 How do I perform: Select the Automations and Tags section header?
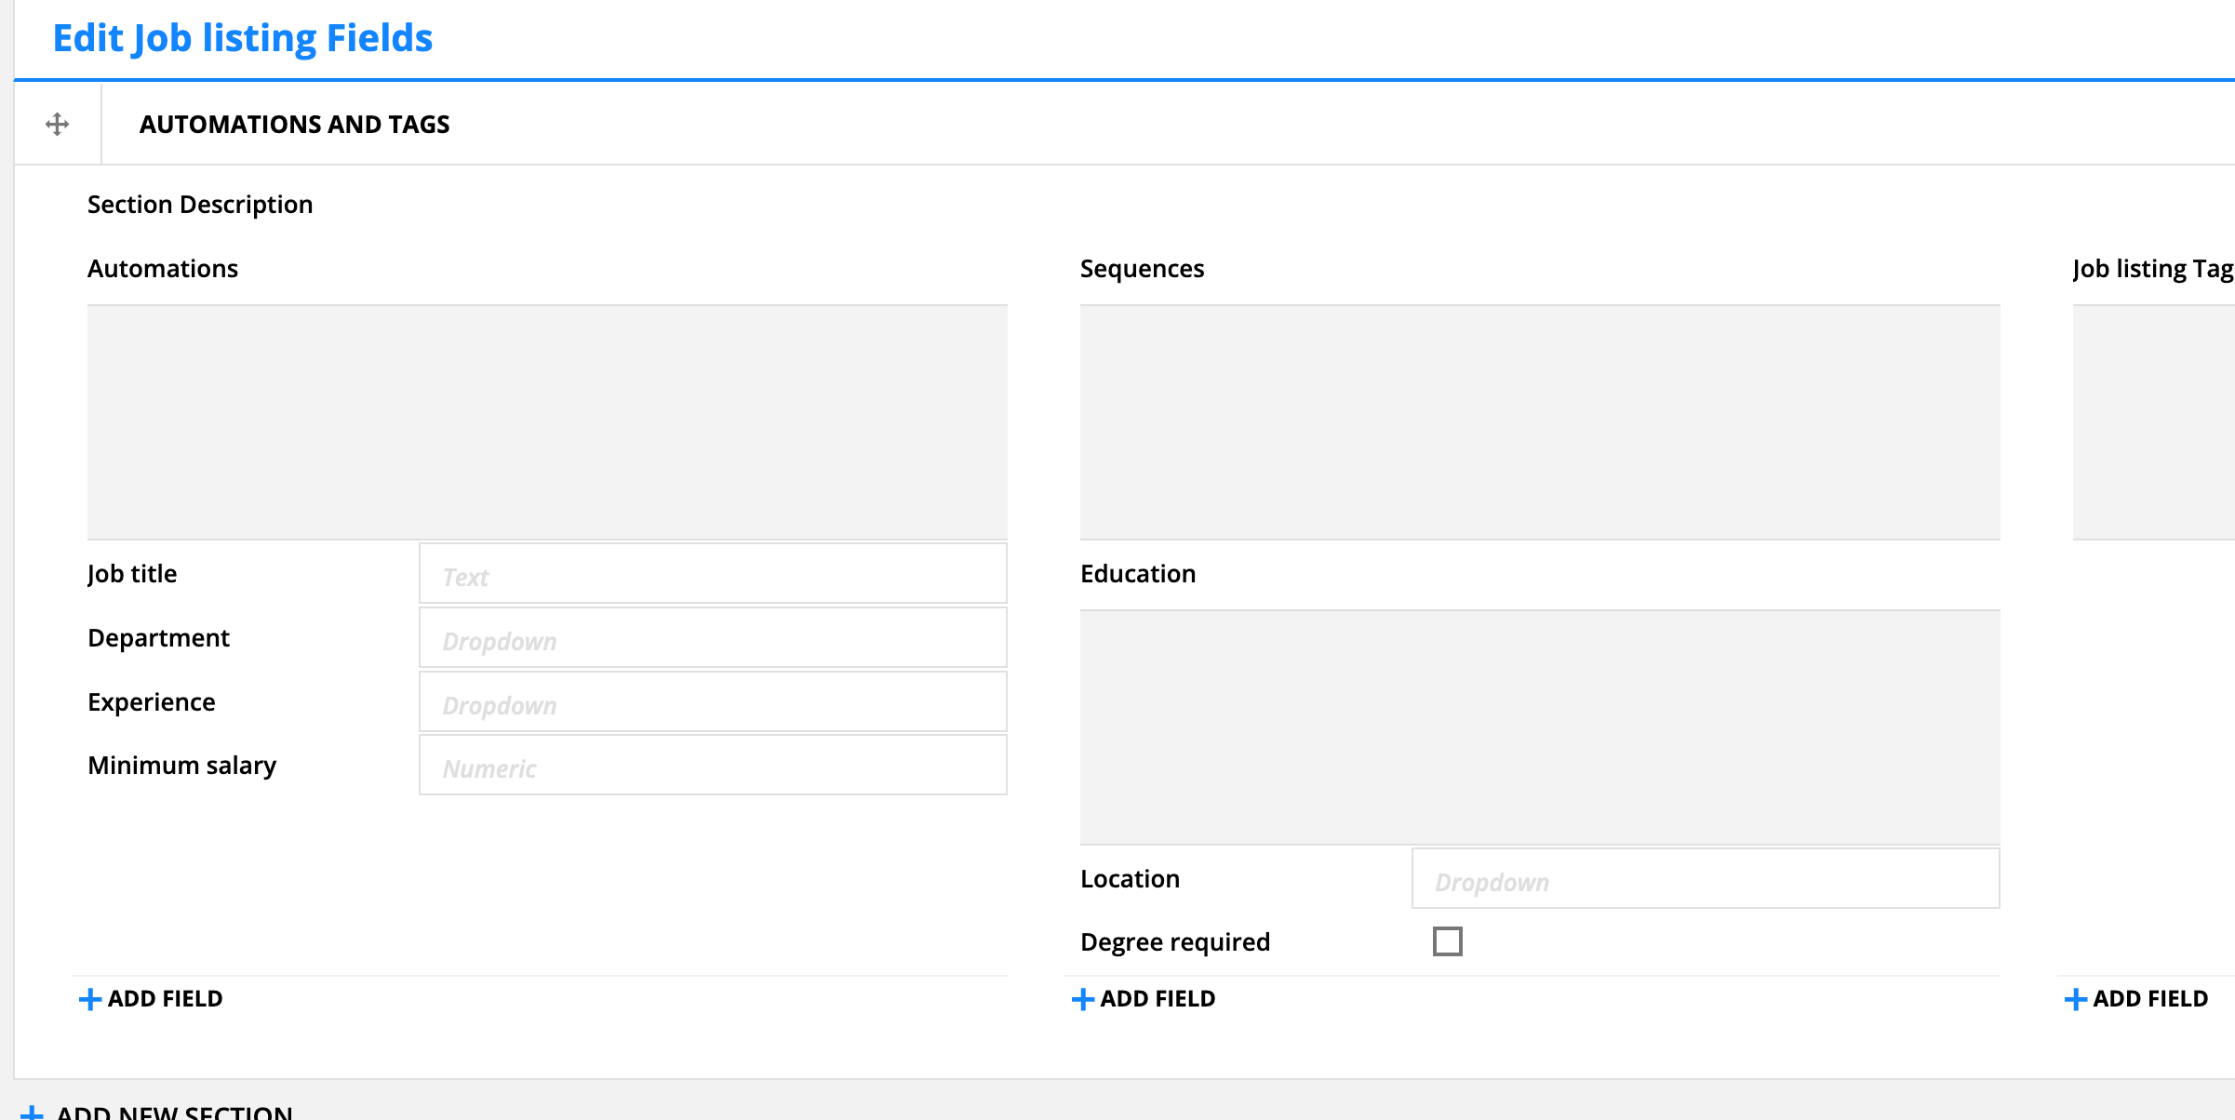click(294, 124)
